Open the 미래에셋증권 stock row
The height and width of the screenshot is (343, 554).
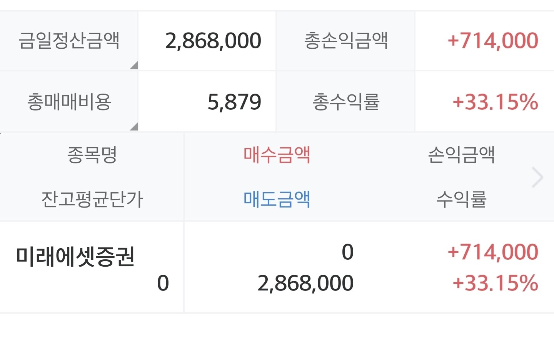(75, 256)
